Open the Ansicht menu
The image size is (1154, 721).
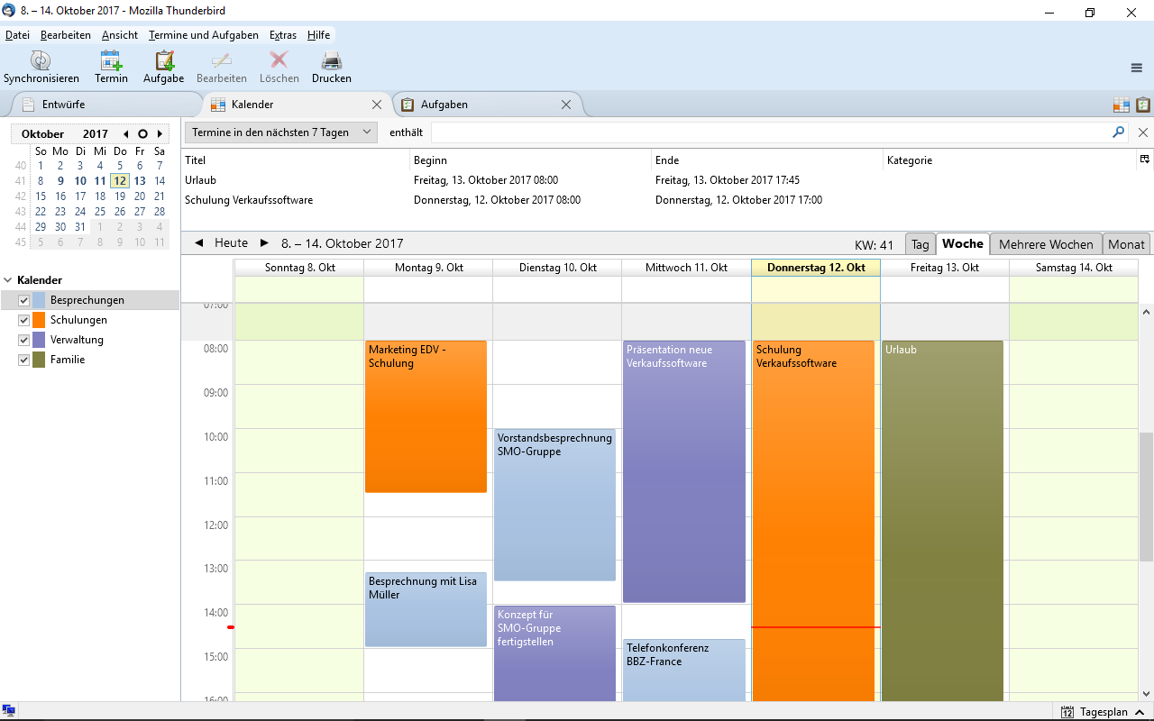120,35
